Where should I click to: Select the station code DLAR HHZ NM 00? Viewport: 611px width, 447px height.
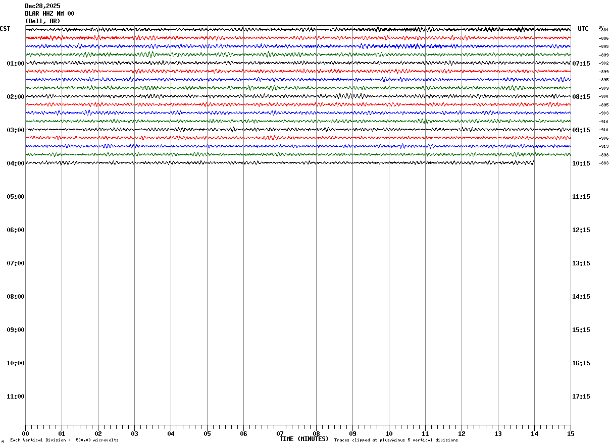49,14
